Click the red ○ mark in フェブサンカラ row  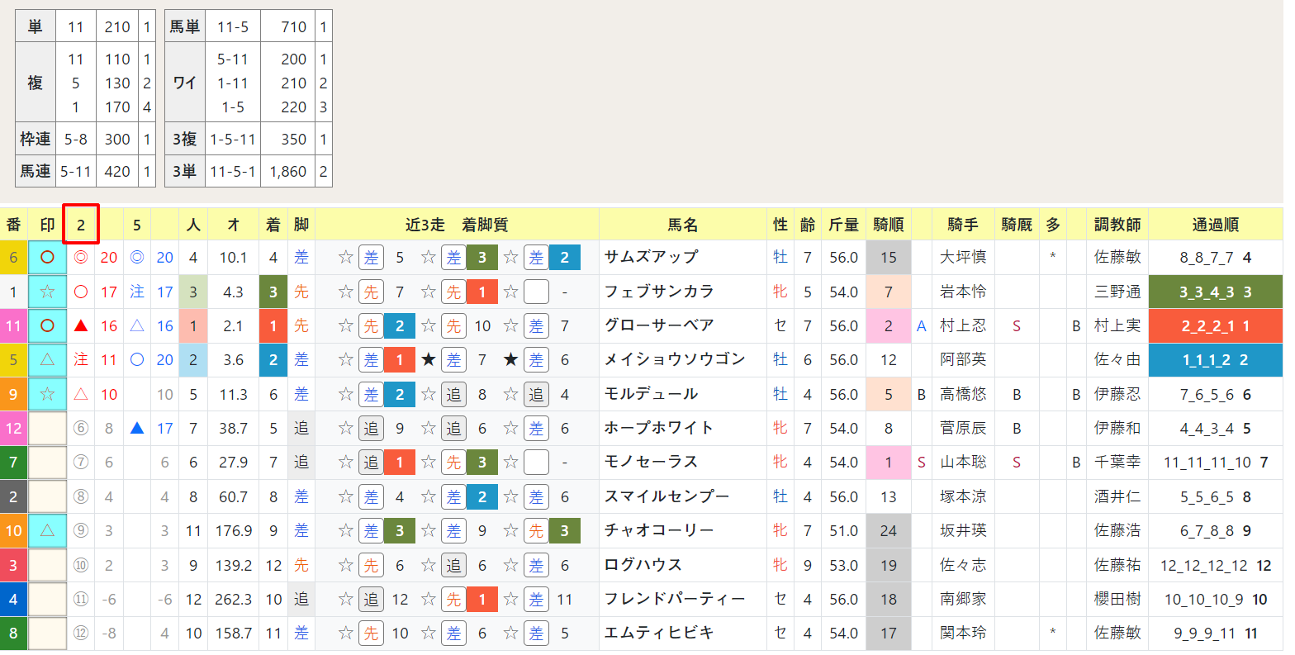pyautogui.click(x=81, y=292)
